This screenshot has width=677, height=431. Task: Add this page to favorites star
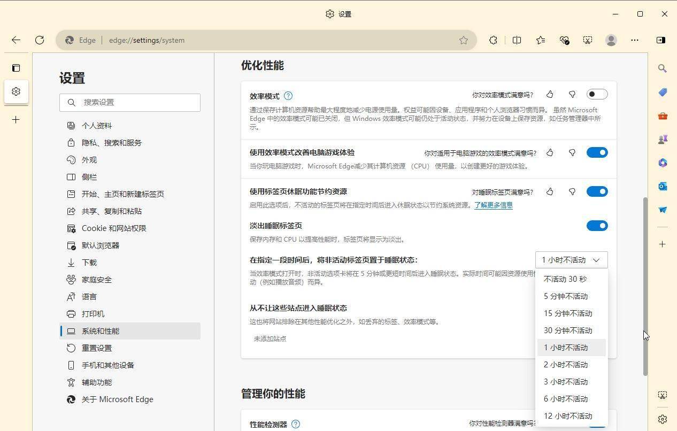[464, 40]
